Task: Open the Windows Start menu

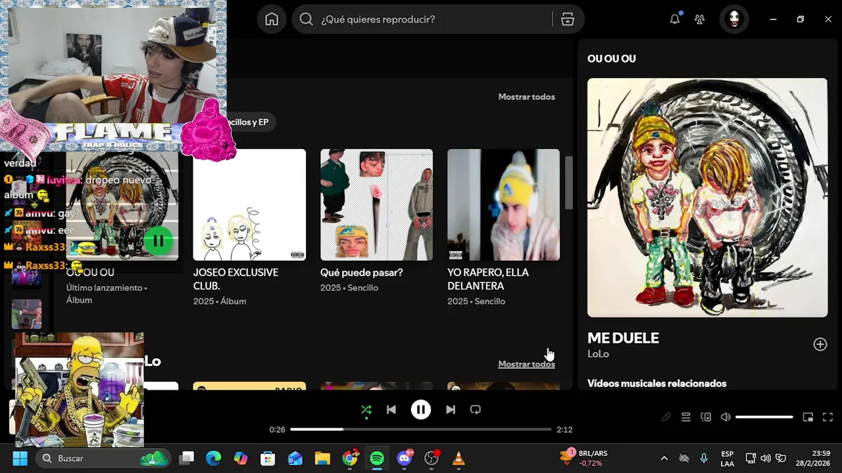Action: coord(20,458)
